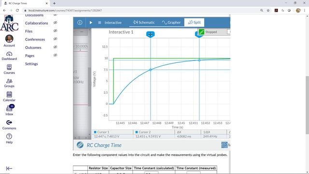Open the browser zoom indicator
Viewport: 309px width, 174px height.
(262, 10)
